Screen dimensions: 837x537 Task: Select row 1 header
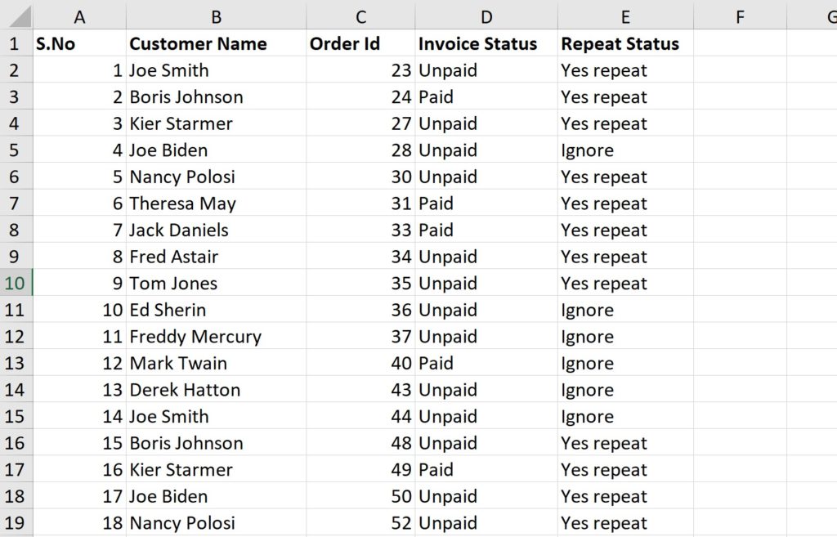click(x=16, y=43)
